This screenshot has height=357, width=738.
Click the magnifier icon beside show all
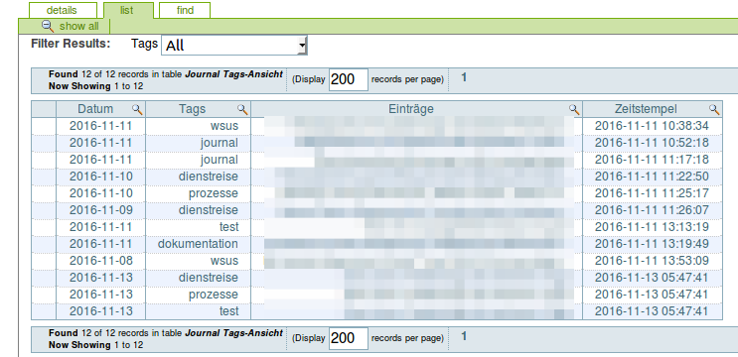48,26
